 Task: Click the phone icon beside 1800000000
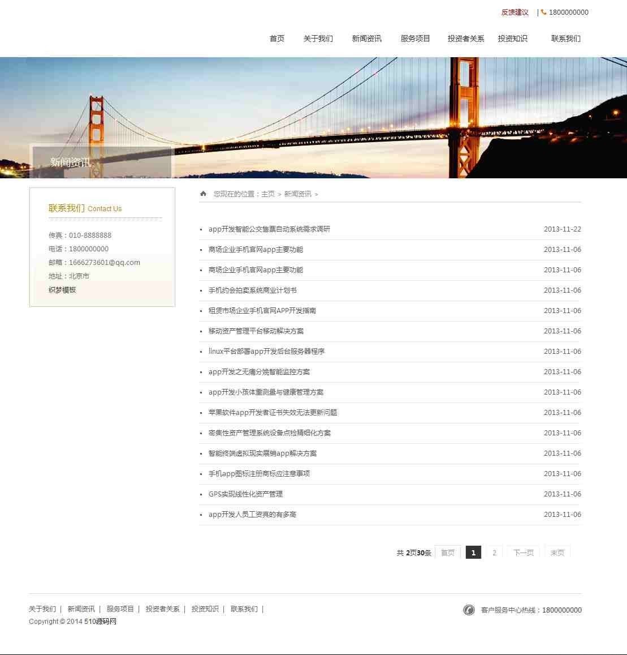(x=543, y=12)
